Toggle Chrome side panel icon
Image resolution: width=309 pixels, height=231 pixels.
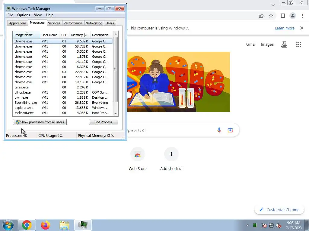(x=283, y=16)
